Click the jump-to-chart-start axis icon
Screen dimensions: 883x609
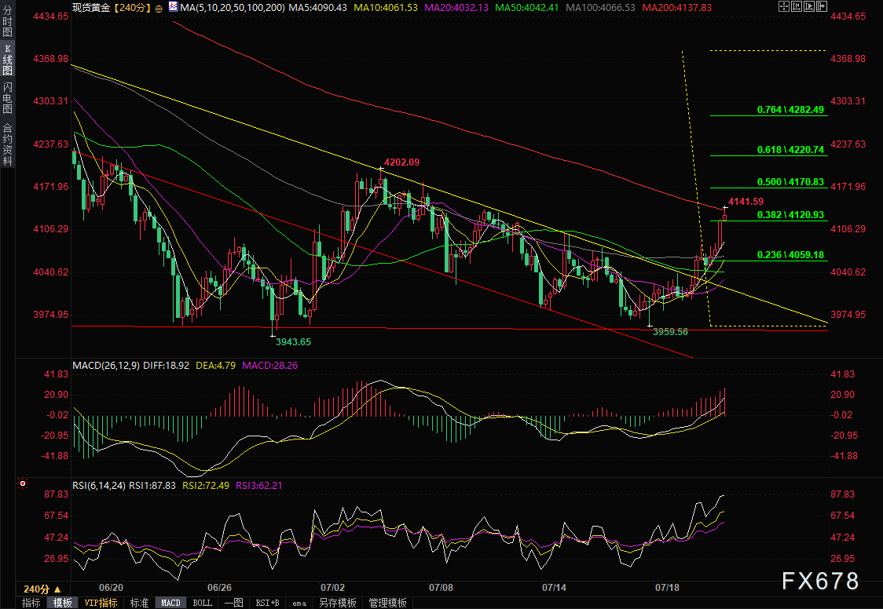click(797, 6)
